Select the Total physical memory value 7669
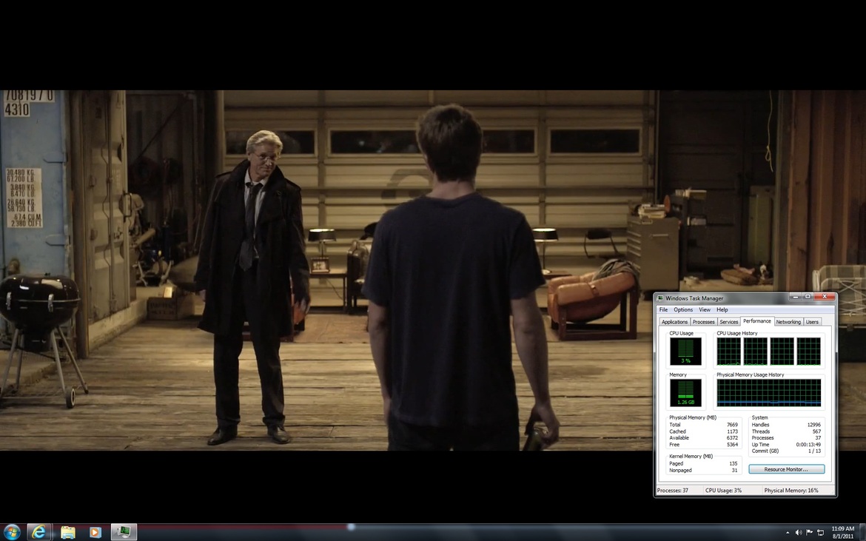This screenshot has height=541, width=866. tap(732, 425)
